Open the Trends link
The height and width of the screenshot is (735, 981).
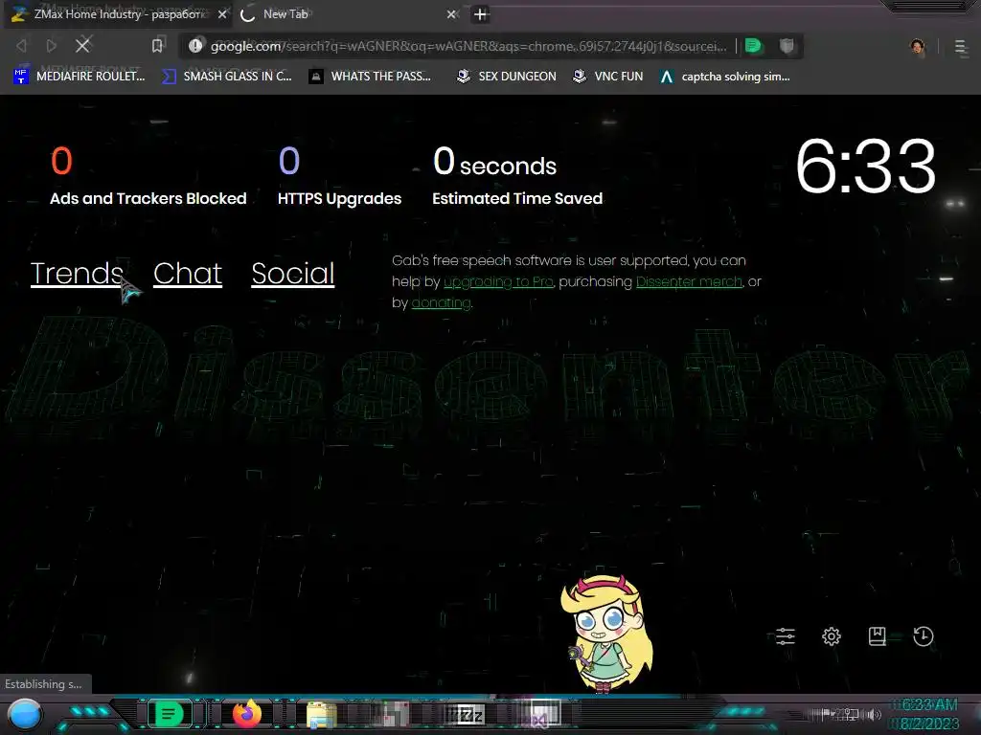(77, 273)
